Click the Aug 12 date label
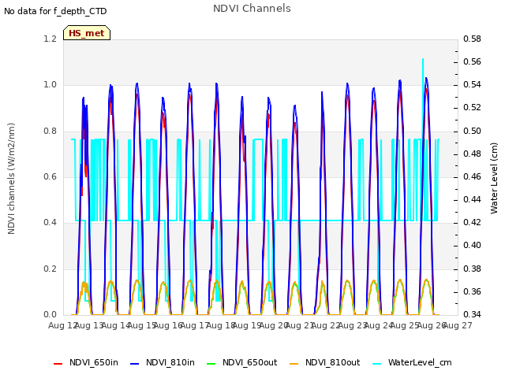 (x=63, y=326)
